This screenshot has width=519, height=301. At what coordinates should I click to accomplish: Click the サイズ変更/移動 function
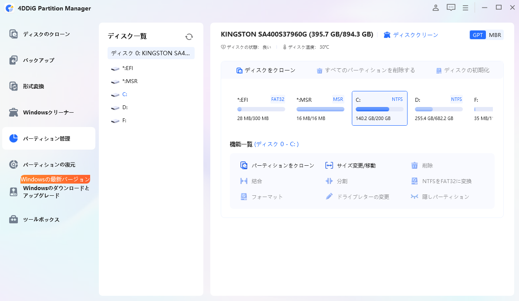click(x=350, y=165)
